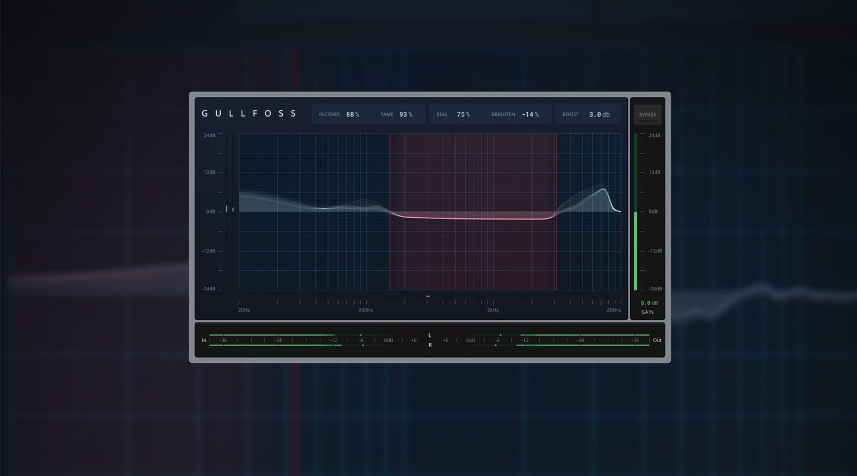Viewport: 857px width, 476px height.
Task: Select the BIAS 75% value
Action: (x=463, y=114)
